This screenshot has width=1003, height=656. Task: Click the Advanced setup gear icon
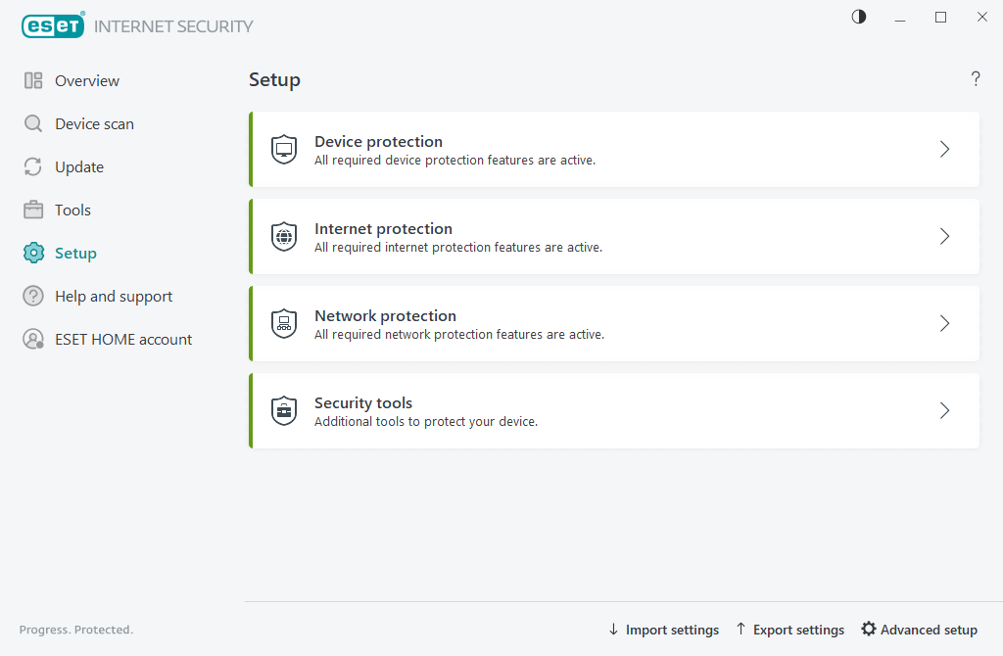point(868,629)
